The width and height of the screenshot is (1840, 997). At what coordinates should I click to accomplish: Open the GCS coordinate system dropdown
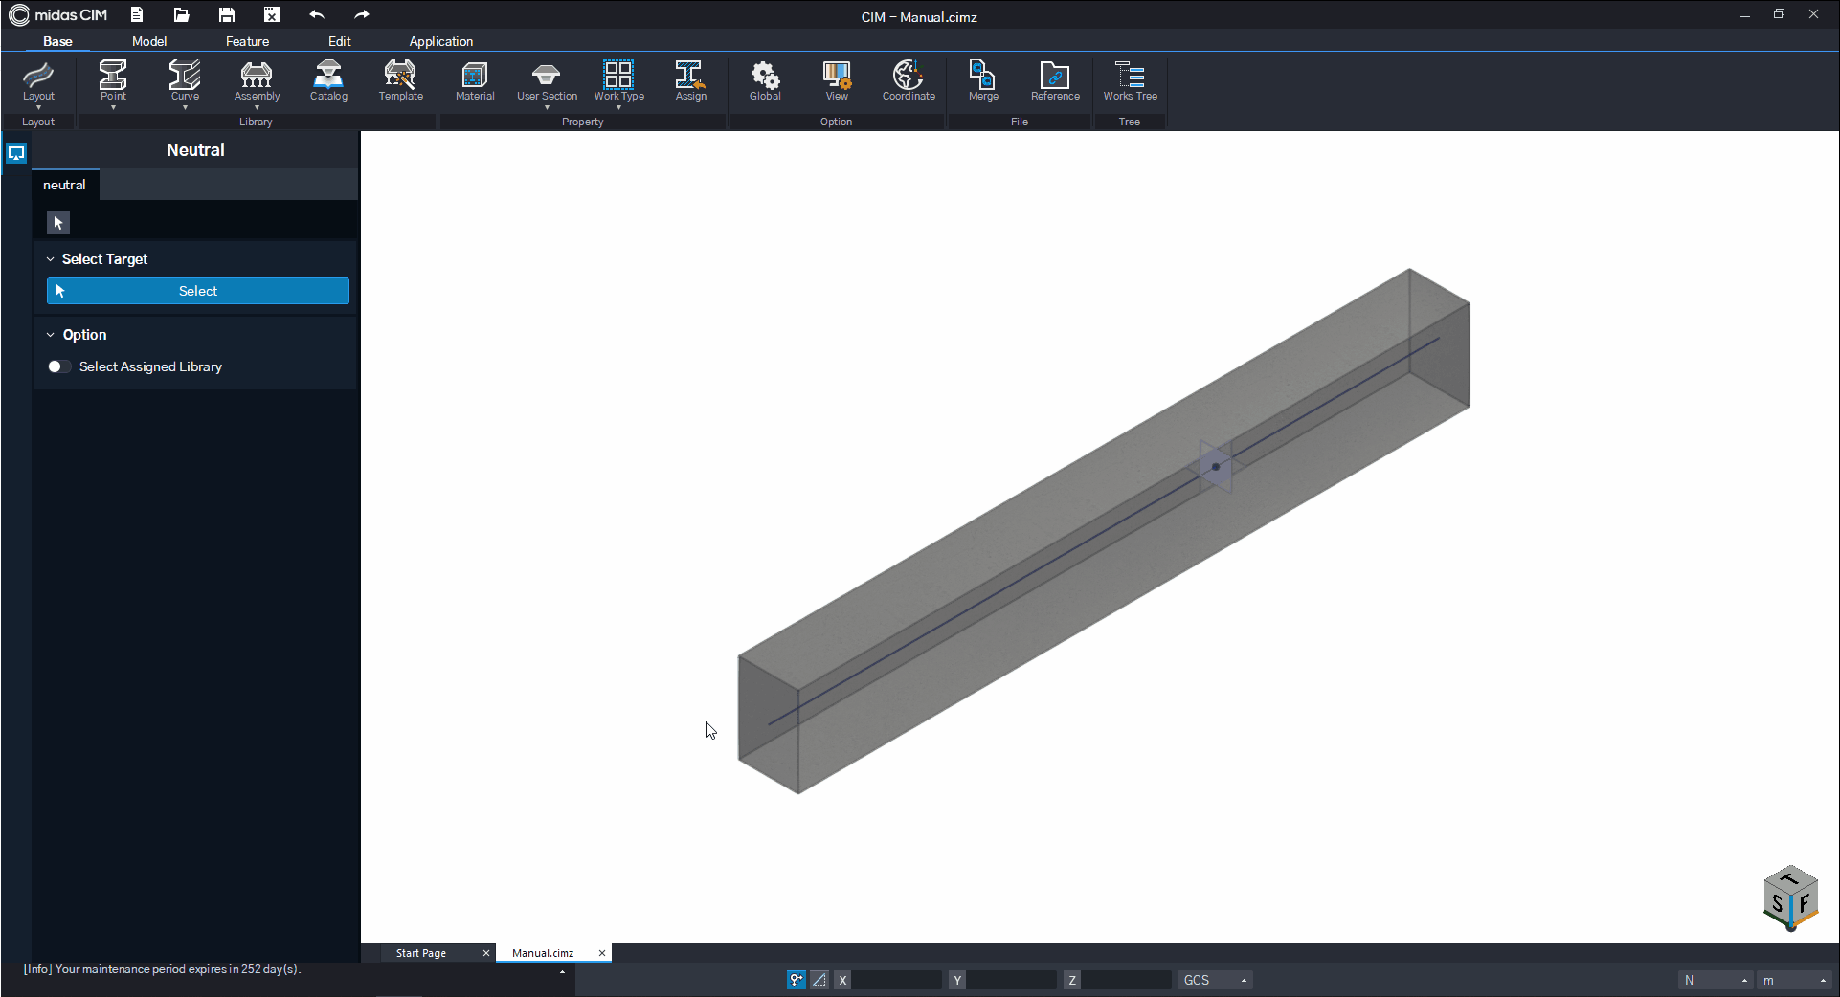(x=1215, y=980)
